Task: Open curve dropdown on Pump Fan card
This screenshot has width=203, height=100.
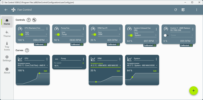Action: 73,34
